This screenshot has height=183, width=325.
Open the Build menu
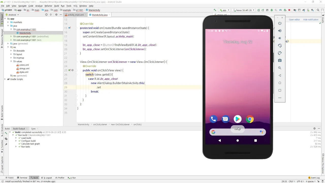(56, 6)
